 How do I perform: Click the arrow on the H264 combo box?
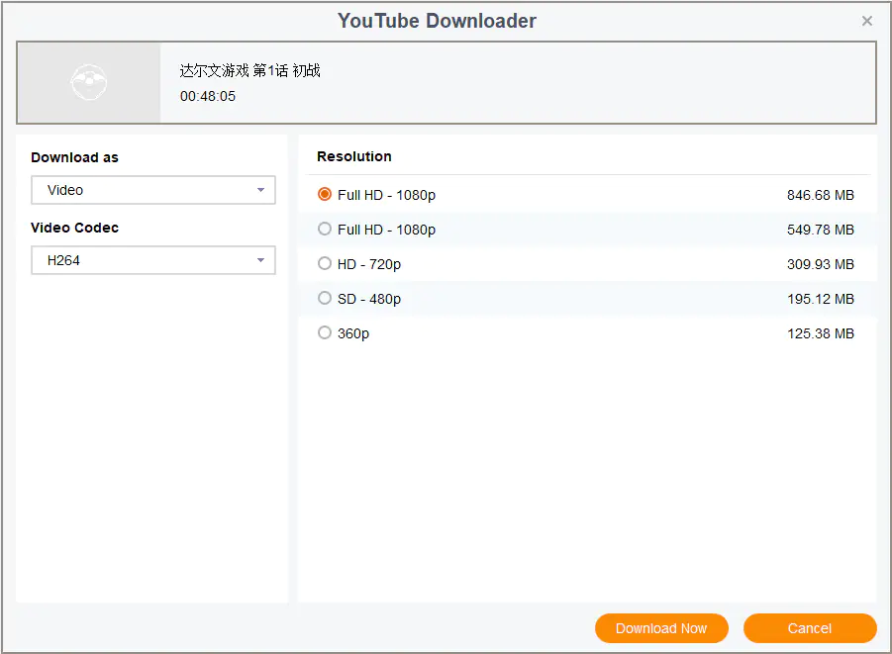(x=260, y=261)
